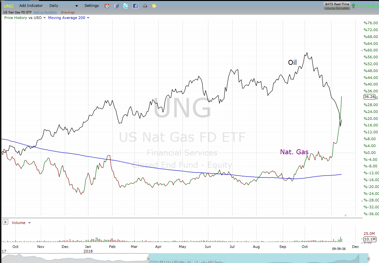Screen dimensions: 379x263
Task: Click the 25.0M volume axis label
Action: click(x=369, y=234)
